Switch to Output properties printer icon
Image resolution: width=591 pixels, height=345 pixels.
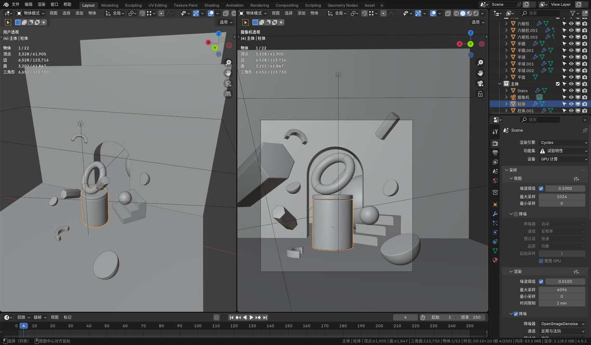pyautogui.click(x=495, y=153)
